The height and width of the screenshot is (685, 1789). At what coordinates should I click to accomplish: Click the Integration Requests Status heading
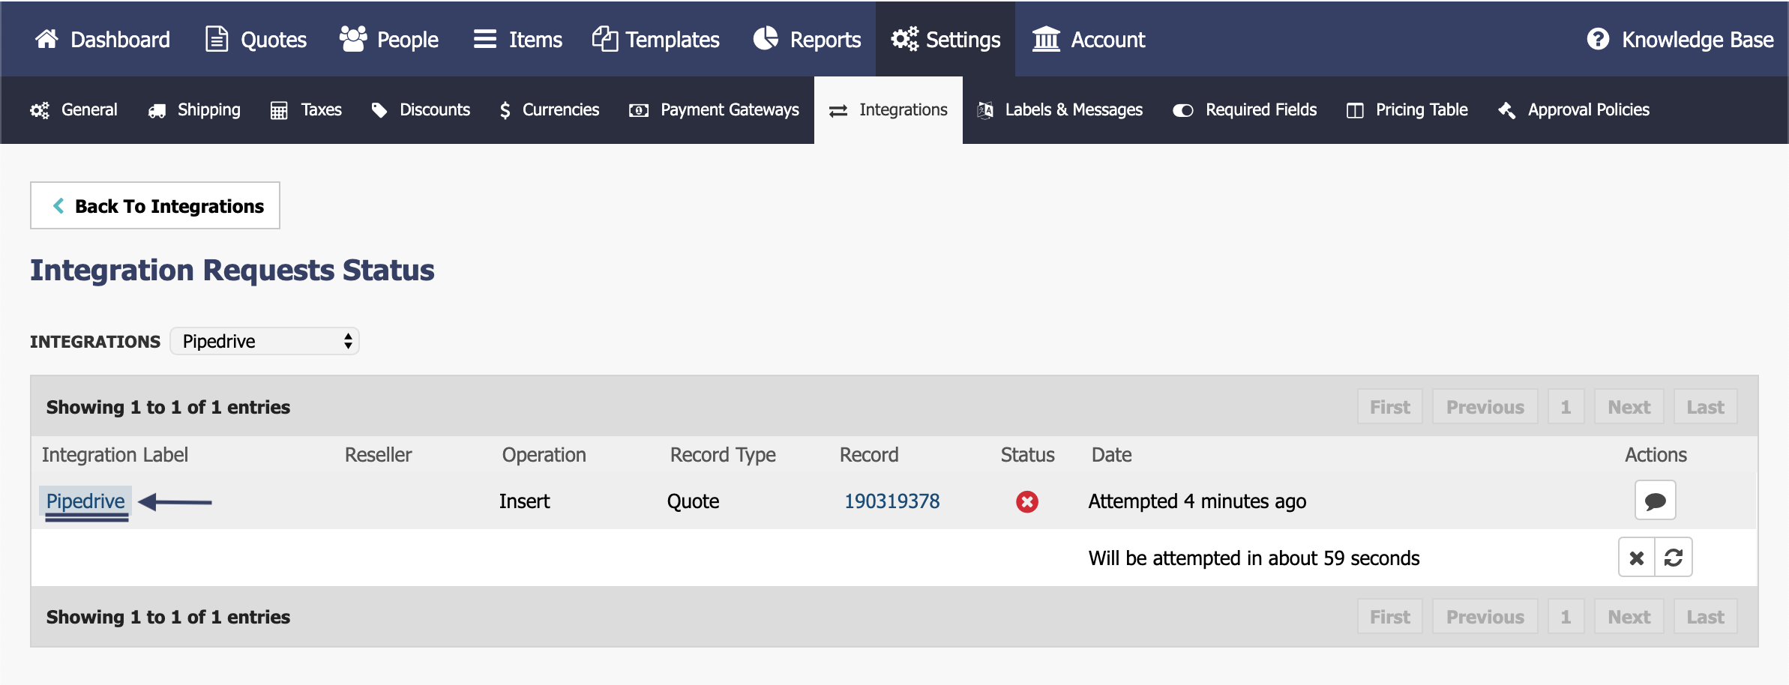point(232,271)
